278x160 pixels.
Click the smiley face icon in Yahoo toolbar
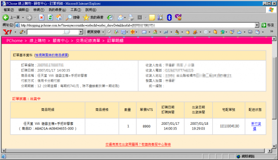[x=206, y=32]
